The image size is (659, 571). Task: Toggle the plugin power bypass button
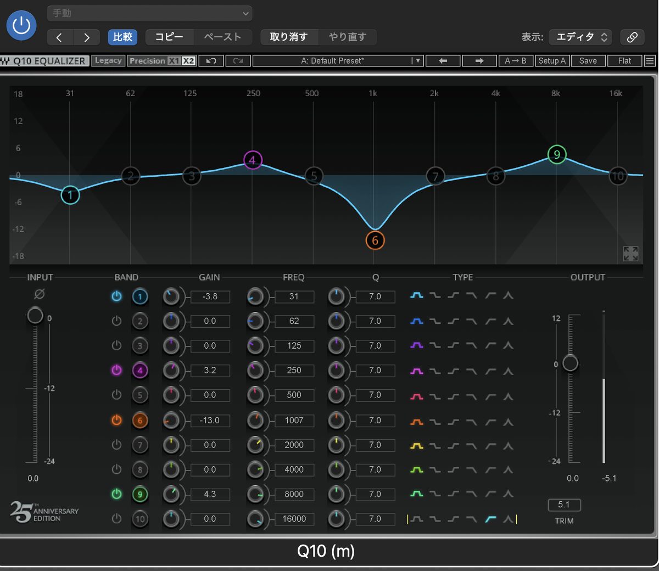tap(21, 25)
